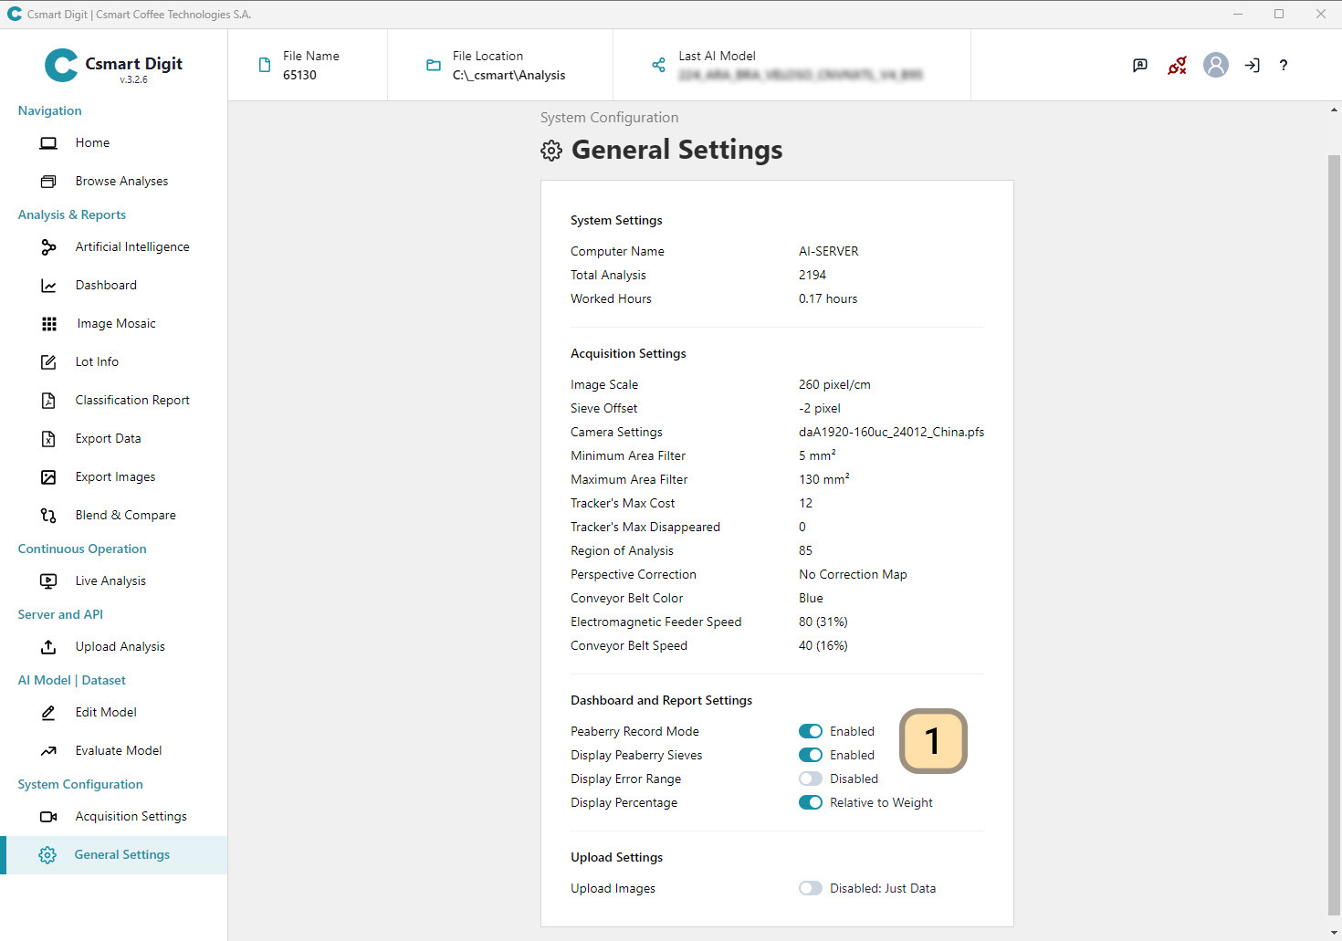Enable Display Error Range toggle
1342x941 pixels.
pos(811,779)
